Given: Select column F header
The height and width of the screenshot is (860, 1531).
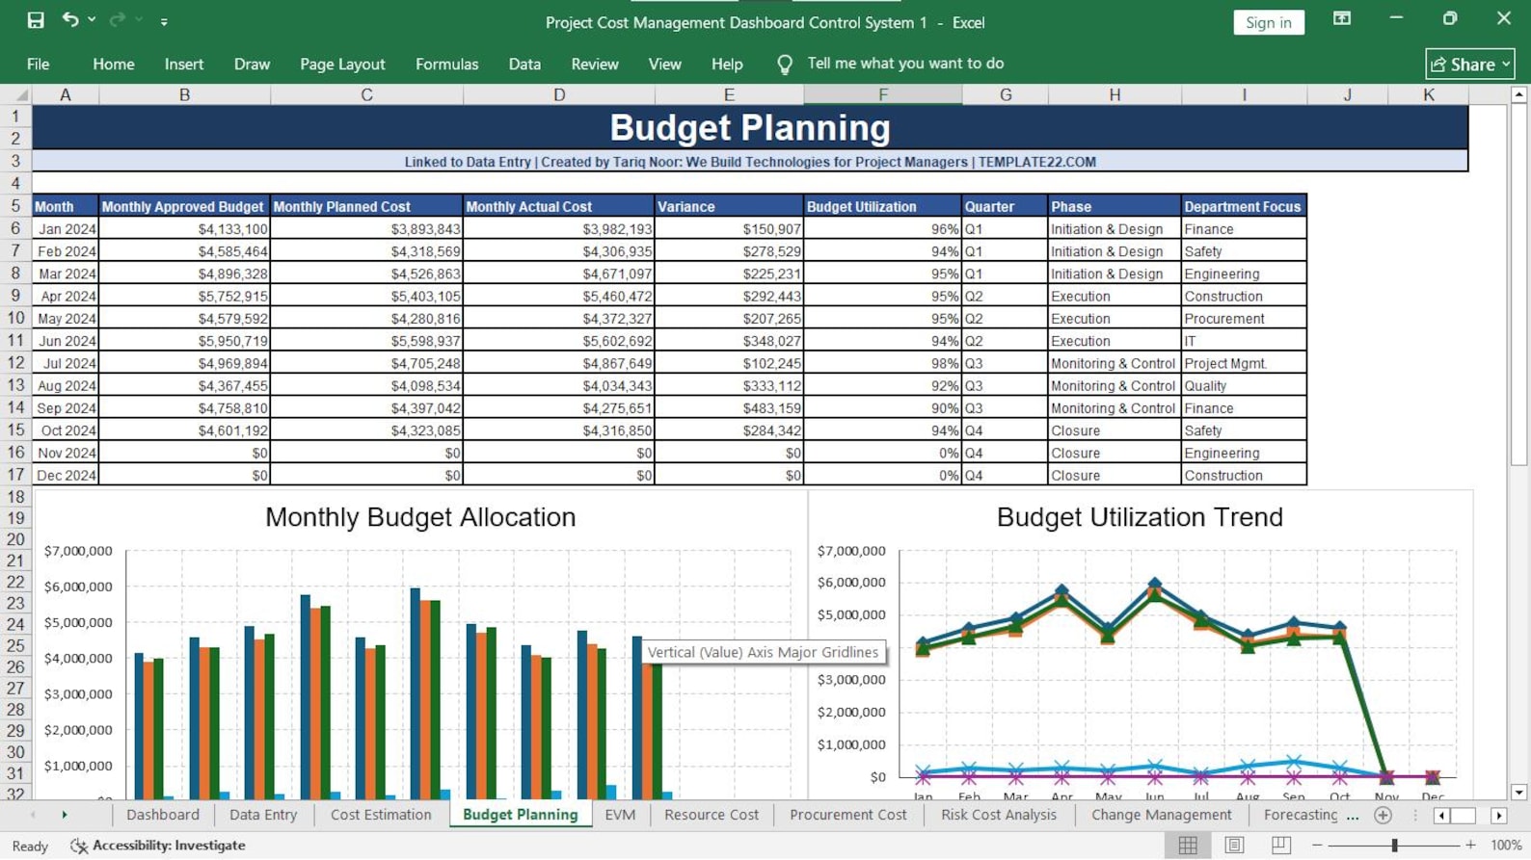Looking at the screenshot, I should pyautogui.click(x=882, y=94).
